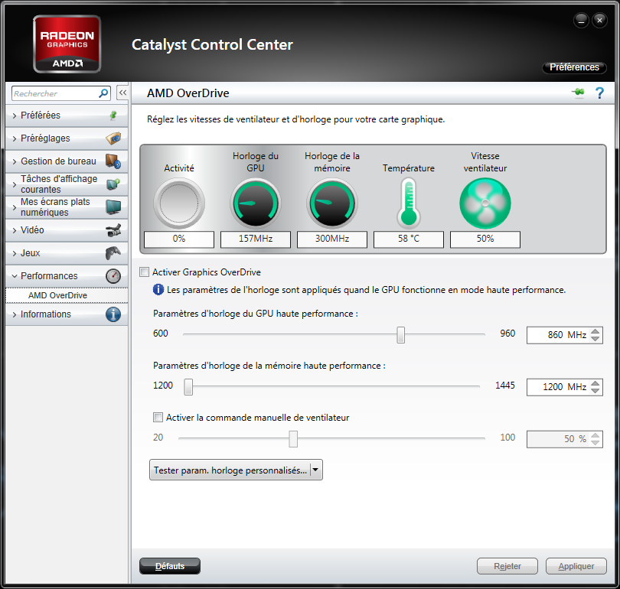Click the green pin icon beside help
The width and height of the screenshot is (620, 589).
578,93
